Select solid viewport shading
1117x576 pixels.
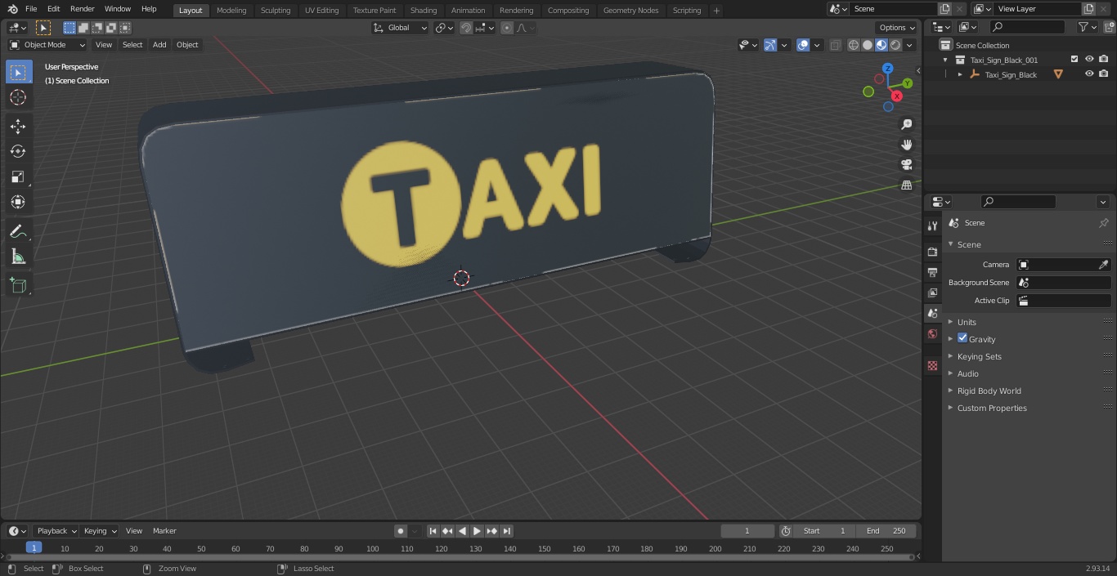pyautogui.click(x=867, y=45)
